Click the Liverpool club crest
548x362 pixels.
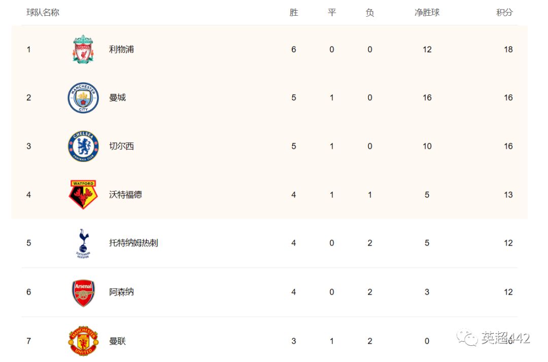point(82,49)
